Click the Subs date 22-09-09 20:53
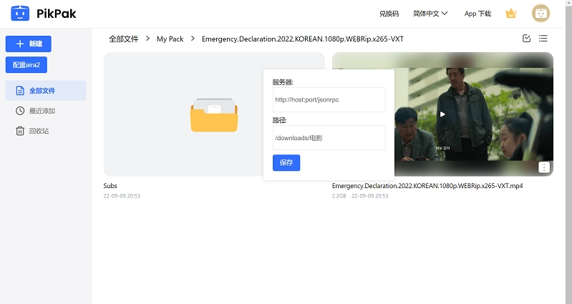Image resolution: width=572 pixels, height=304 pixels. pyautogui.click(x=122, y=196)
